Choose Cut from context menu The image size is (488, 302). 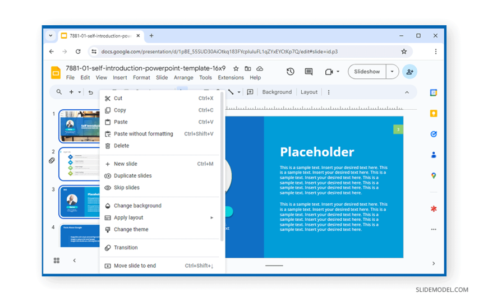click(160, 98)
